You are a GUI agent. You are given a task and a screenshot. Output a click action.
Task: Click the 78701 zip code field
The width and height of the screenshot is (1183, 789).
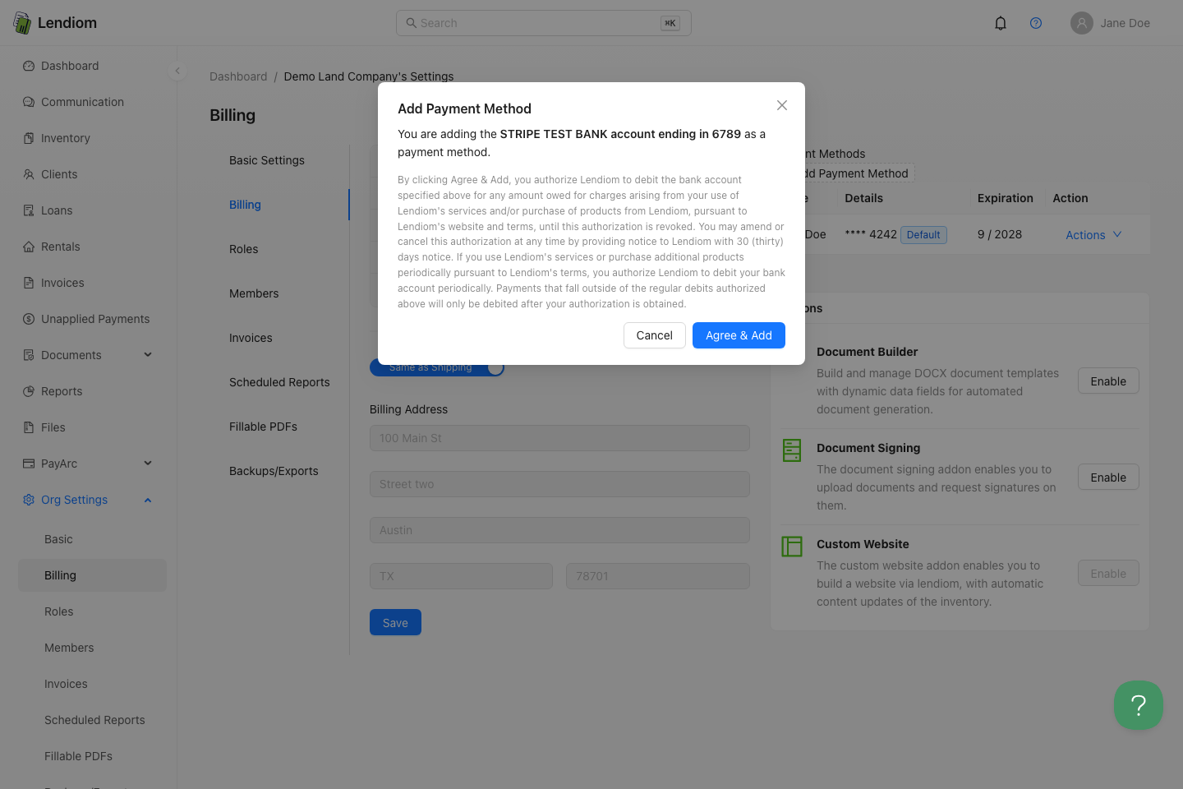pyautogui.click(x=658, y=576)
